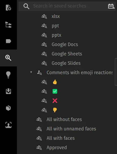
Task: Click shared search icon beside green check emoji
Action: coord(44,91)
